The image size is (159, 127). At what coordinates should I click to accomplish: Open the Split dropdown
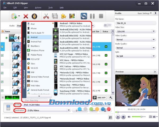(154, 56)
